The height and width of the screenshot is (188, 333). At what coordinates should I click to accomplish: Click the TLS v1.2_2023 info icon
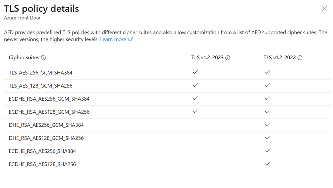click(x=228, y=58)
